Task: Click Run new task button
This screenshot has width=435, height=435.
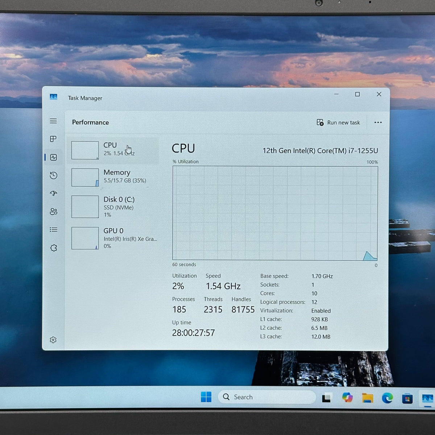Action: click(338, 123)
